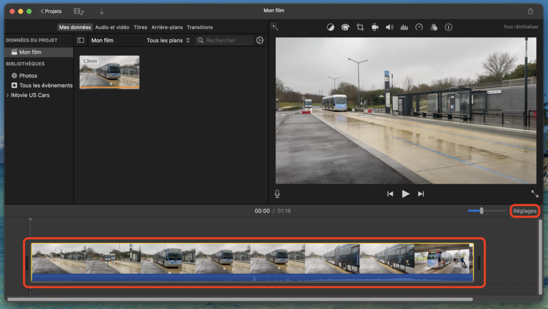Open the Tous les plans dropdown
The width and height of the screenshot is (548, 309).
pyautogui.click(x=168, y=40)
